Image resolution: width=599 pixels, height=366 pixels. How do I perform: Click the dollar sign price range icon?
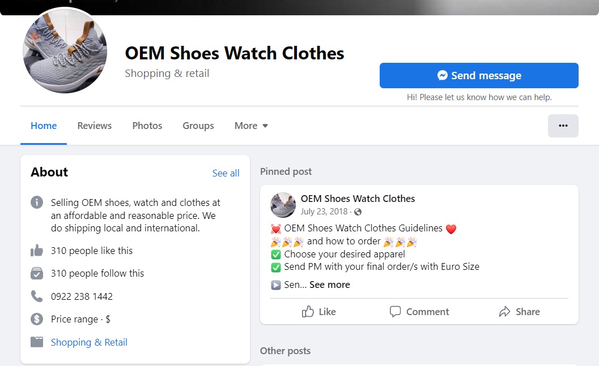coord(37,319)
